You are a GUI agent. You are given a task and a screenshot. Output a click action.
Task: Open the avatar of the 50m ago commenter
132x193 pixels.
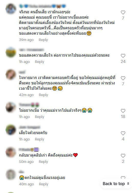[11, 152]
